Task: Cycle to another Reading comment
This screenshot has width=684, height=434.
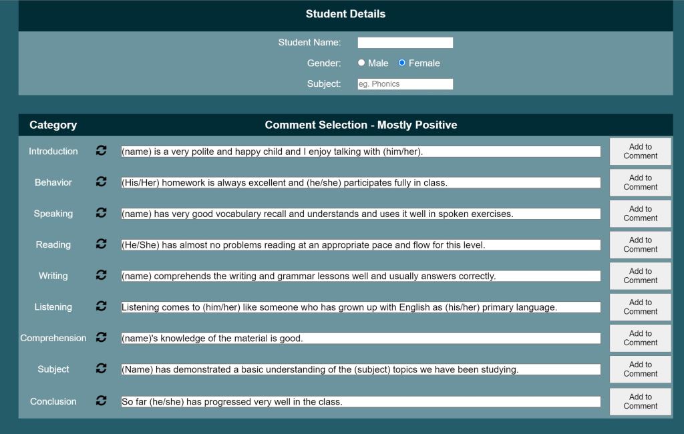Action: point(101,244)
